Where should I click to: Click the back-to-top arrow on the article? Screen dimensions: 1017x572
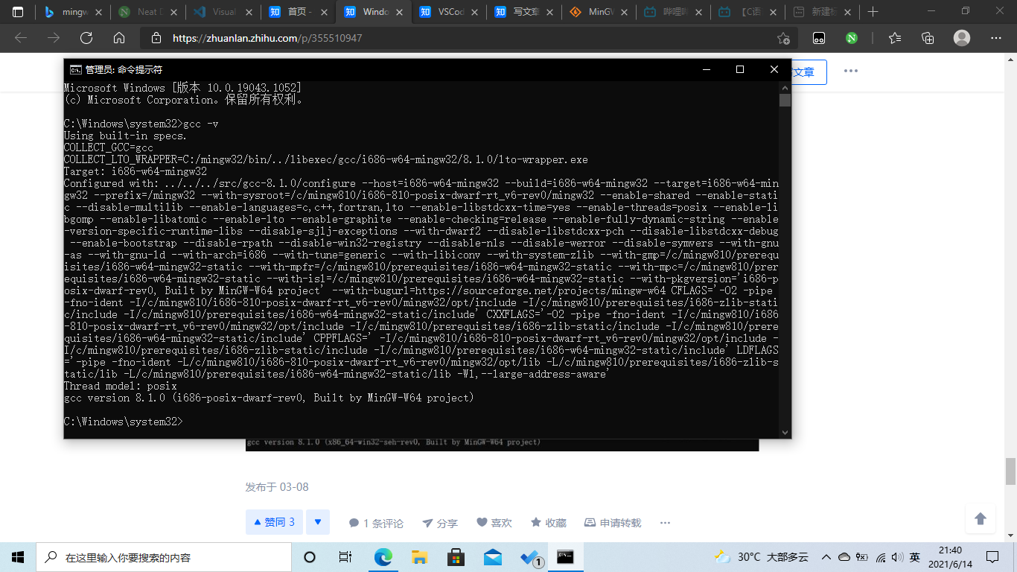(x=981, y=519)
